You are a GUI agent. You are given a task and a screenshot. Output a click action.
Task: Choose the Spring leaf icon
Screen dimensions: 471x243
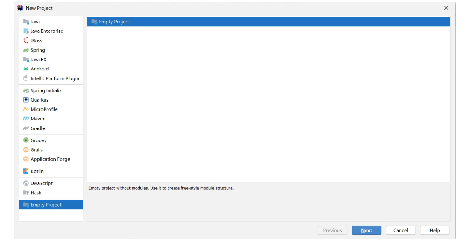pyautogui.click(x=26, y=50)
